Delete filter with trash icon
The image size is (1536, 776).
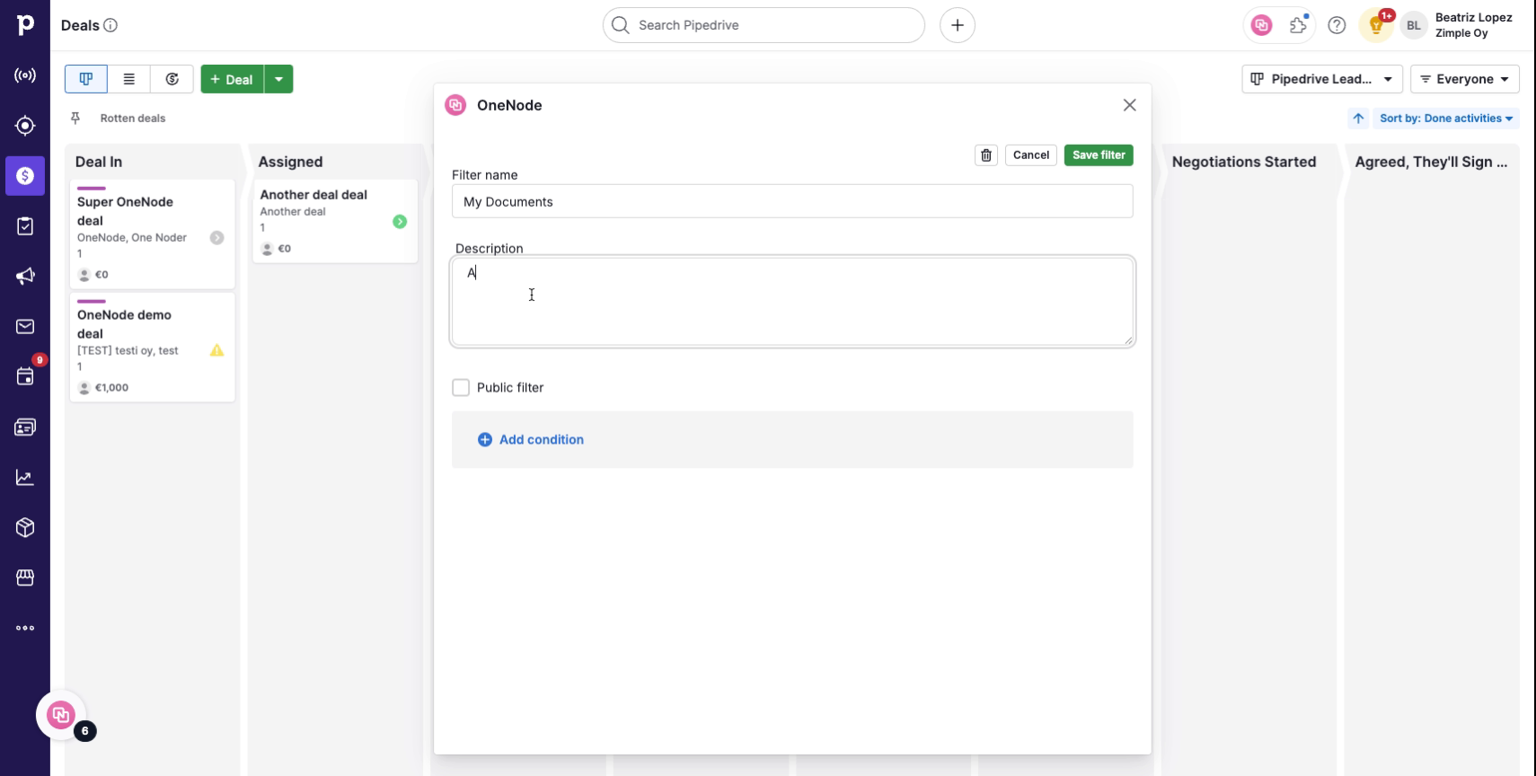tap(986, 155)
